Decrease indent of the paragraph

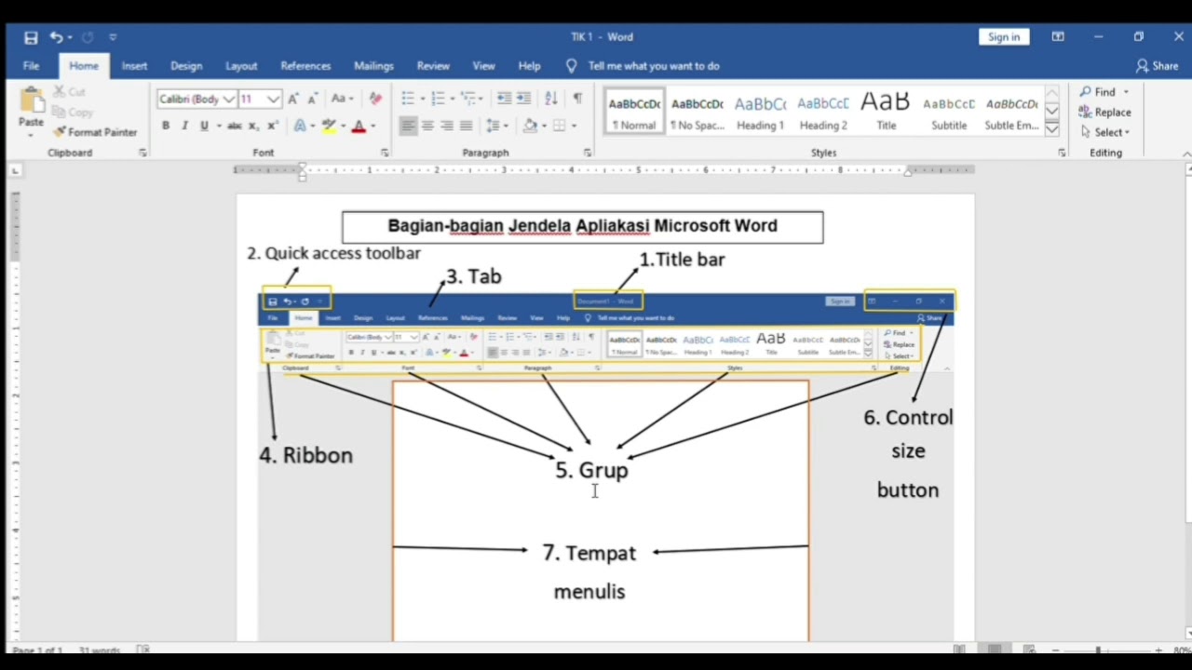504,99
